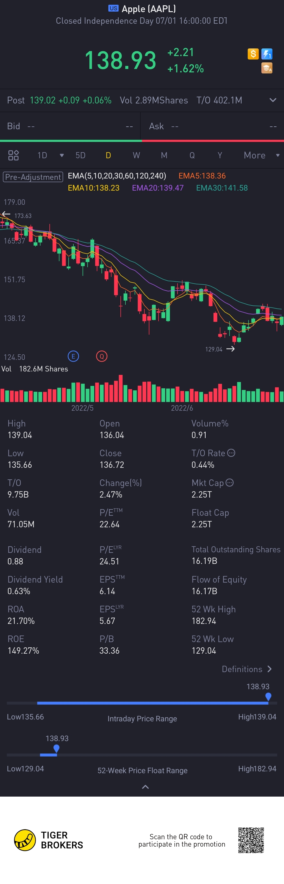Tap the orange dollar sign icon

[253, 54]
